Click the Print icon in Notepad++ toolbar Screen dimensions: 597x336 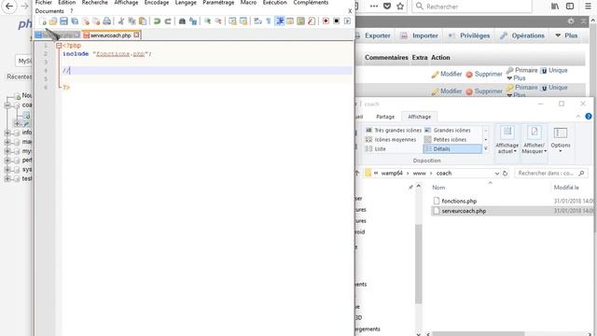pos(107,21)
